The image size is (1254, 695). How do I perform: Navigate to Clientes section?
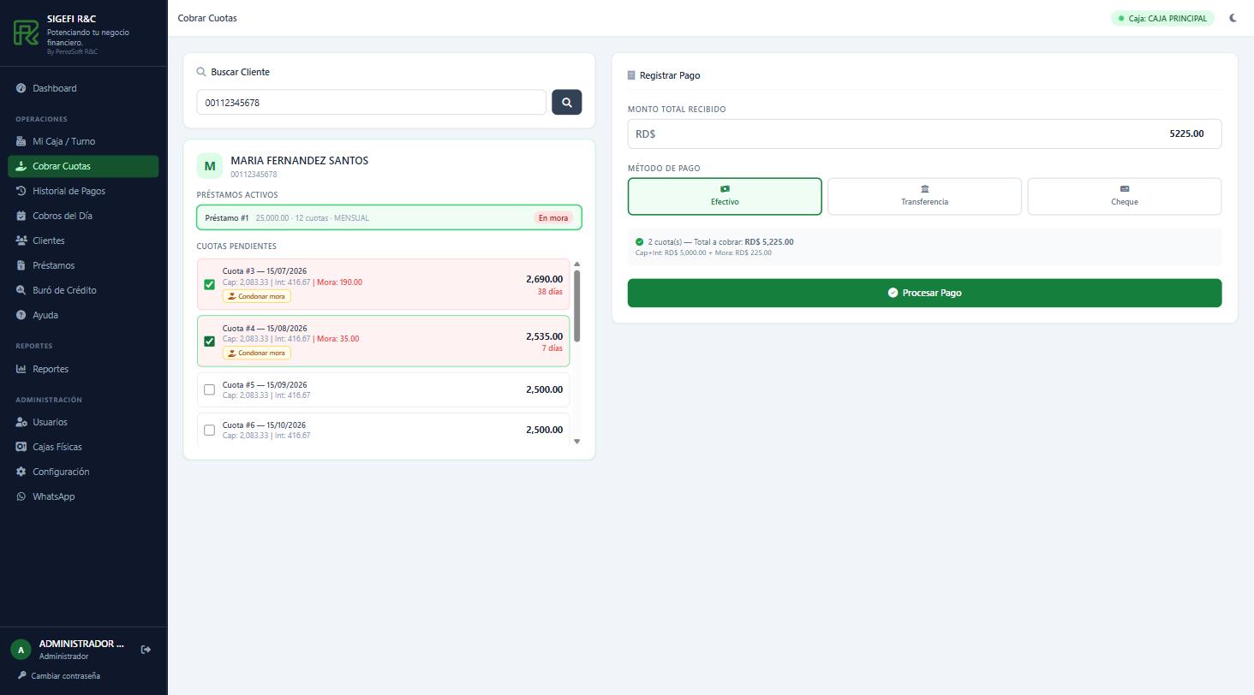(x=83, y=241)
